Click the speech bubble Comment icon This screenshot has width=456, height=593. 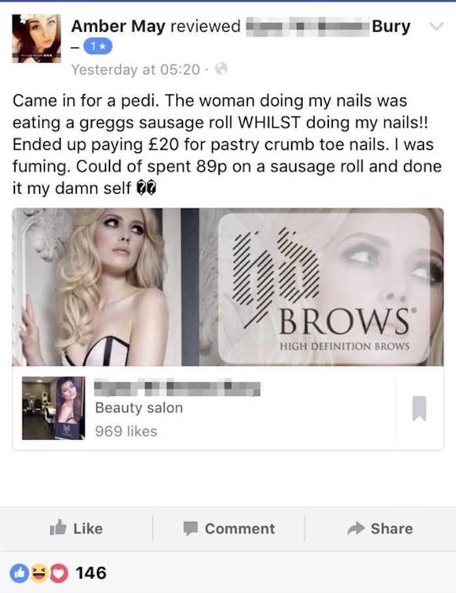(191, 528)
